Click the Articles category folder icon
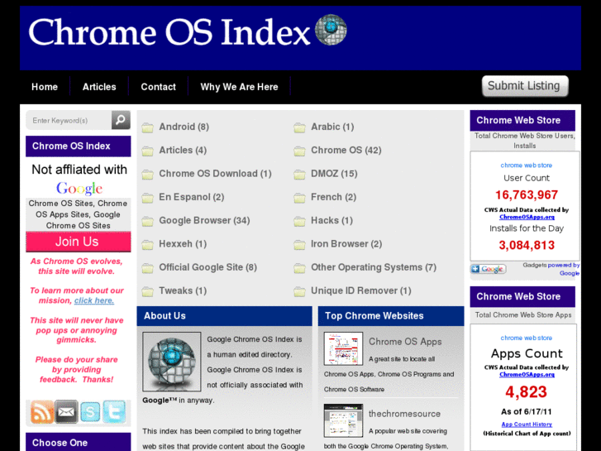This screenshot has height=451, width=601. point(148,151)
